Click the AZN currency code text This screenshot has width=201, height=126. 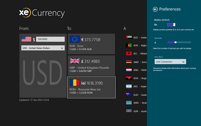pyautogui.click(x=136, y=111)
